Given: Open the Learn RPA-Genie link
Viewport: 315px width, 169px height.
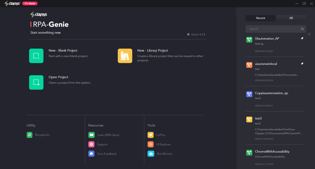Looking at the screenshot, I should (x=108, y=135).
